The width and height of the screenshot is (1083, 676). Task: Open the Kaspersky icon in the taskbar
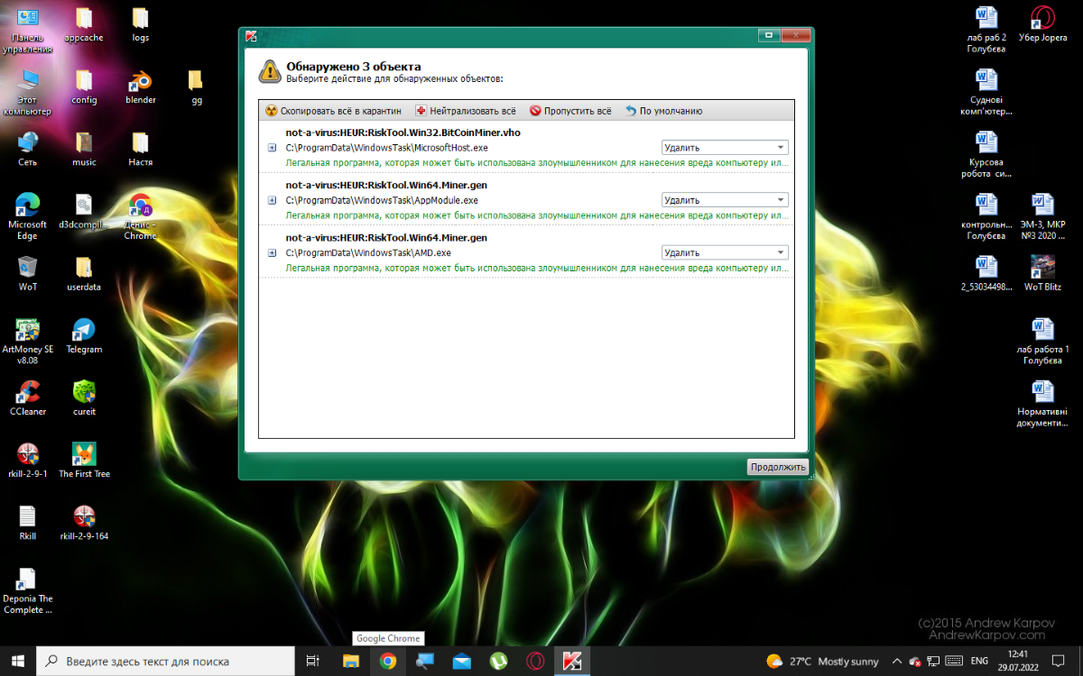[x=571, y=661]
